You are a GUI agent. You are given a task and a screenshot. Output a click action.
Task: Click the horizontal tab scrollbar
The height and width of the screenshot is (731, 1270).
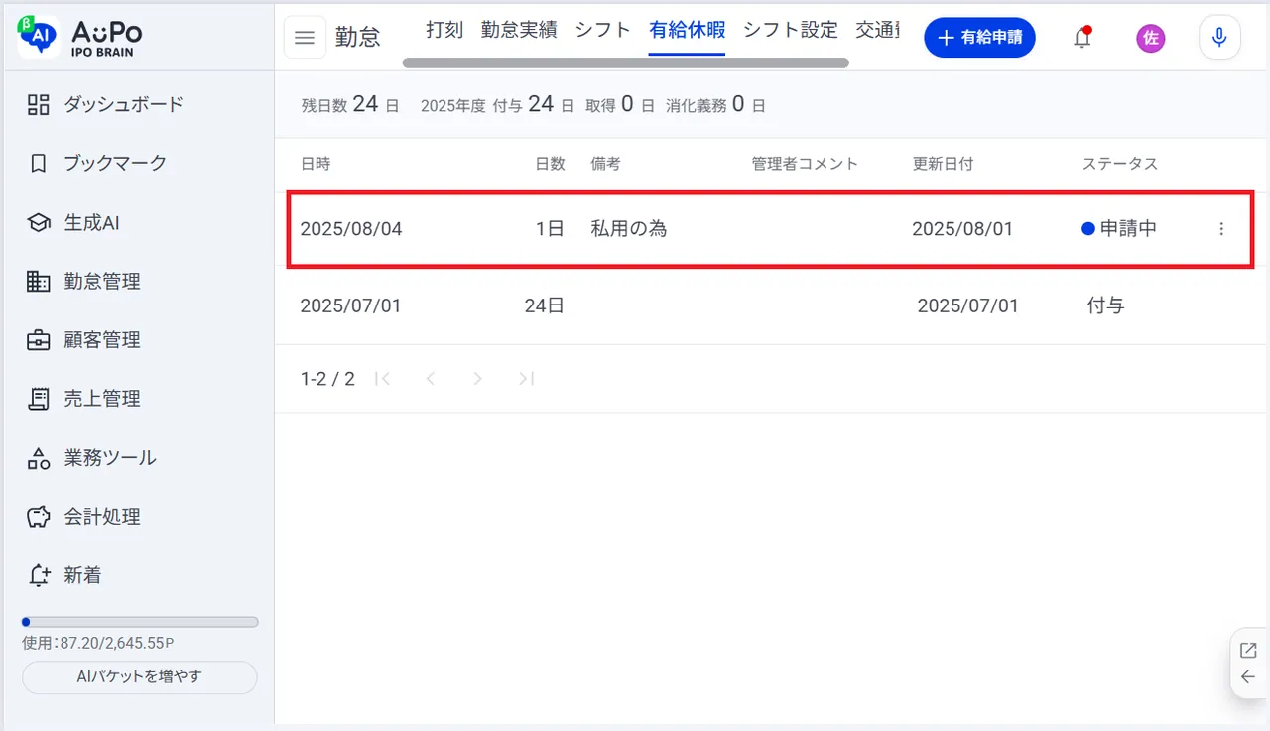coord(625,62)
